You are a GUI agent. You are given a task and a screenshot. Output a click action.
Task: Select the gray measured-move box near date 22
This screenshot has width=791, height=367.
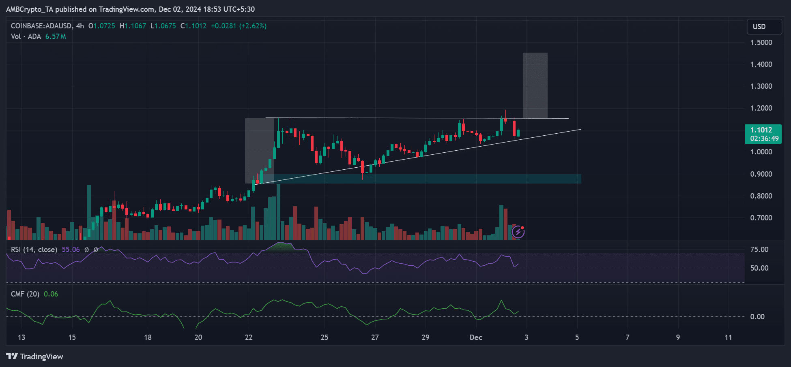260,151
